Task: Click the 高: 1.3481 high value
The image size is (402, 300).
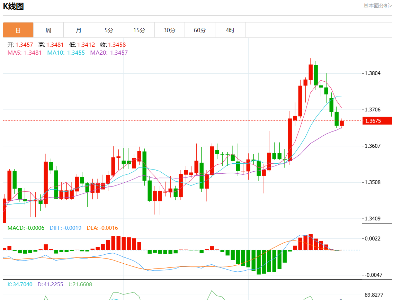Action: [51, 45]
